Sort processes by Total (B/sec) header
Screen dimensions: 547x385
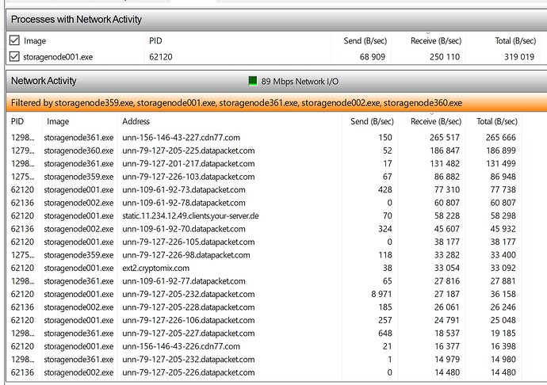click(x=514, y=40)
